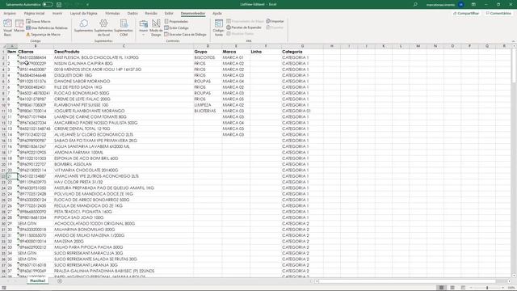Open control Propriedades
517x291 pixels.
[x=176, y=22]
